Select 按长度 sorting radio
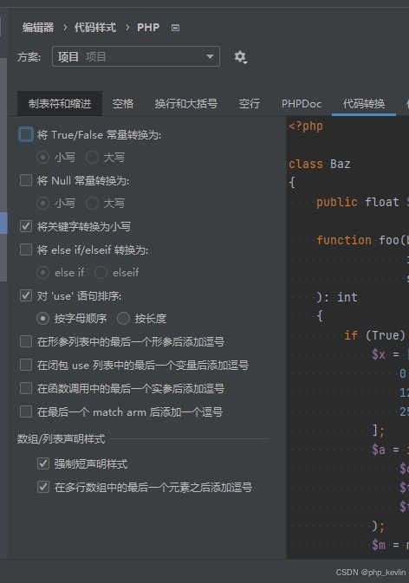 tap(123, 318)
